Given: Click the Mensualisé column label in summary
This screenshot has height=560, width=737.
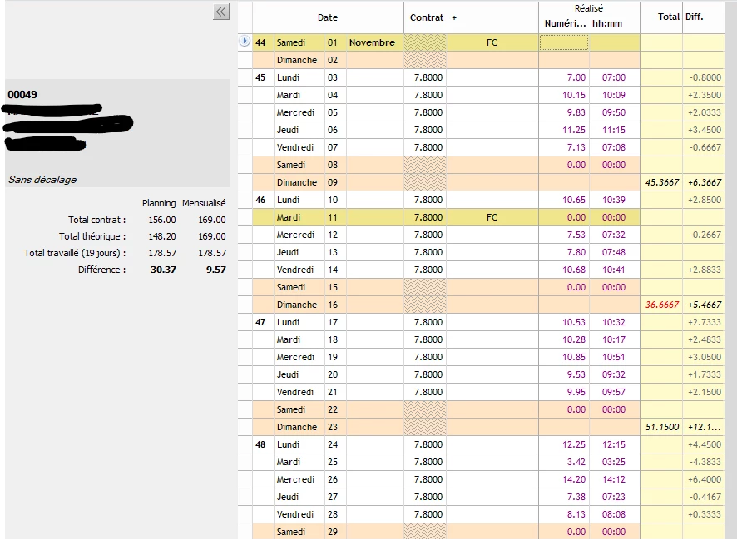Looking at the screenshot, I should [x=204, y=203].
